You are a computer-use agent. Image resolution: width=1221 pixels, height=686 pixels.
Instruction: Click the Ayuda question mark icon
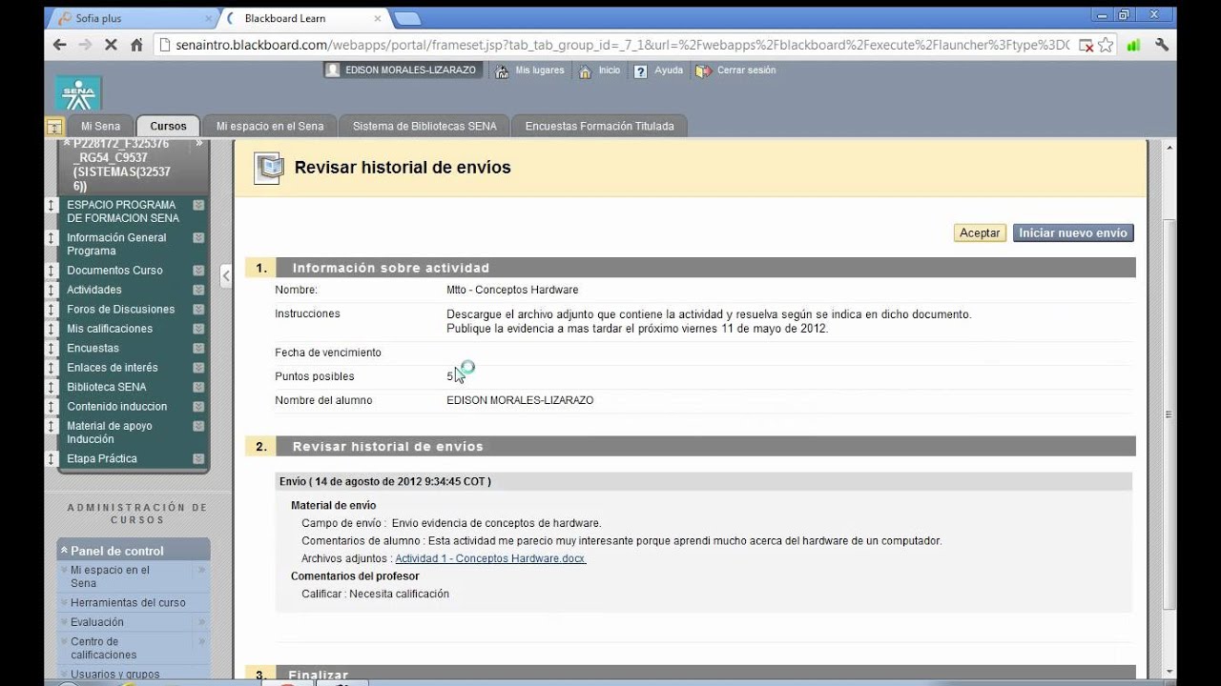tap(641, 71)
